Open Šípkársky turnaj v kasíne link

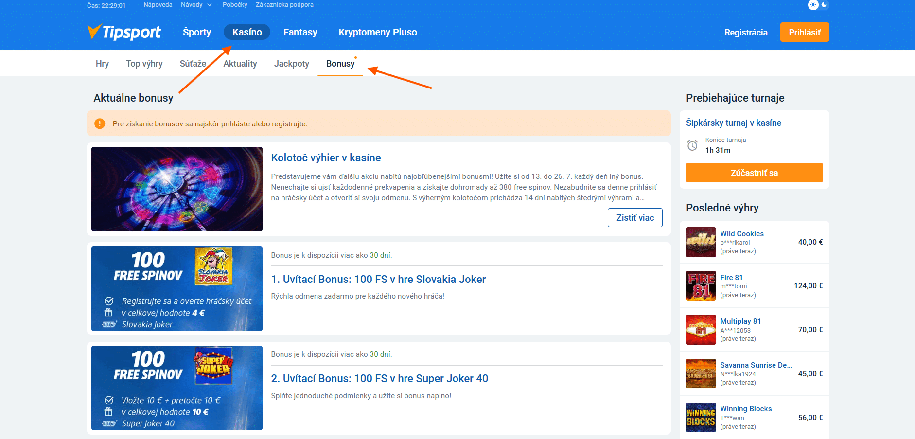click(734, 123)
